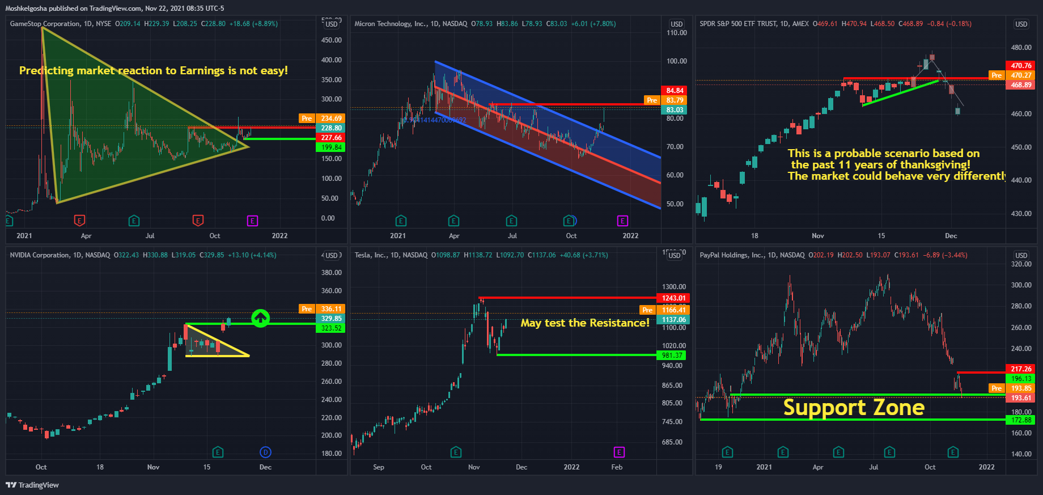Click Tesla teal earnings marker near Nov
The image size is (1043, 495).
click(x=456, y=452)
